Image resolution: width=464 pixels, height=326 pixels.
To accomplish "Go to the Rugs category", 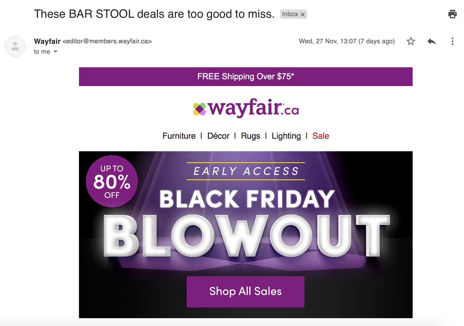I will tap(250, 136).
